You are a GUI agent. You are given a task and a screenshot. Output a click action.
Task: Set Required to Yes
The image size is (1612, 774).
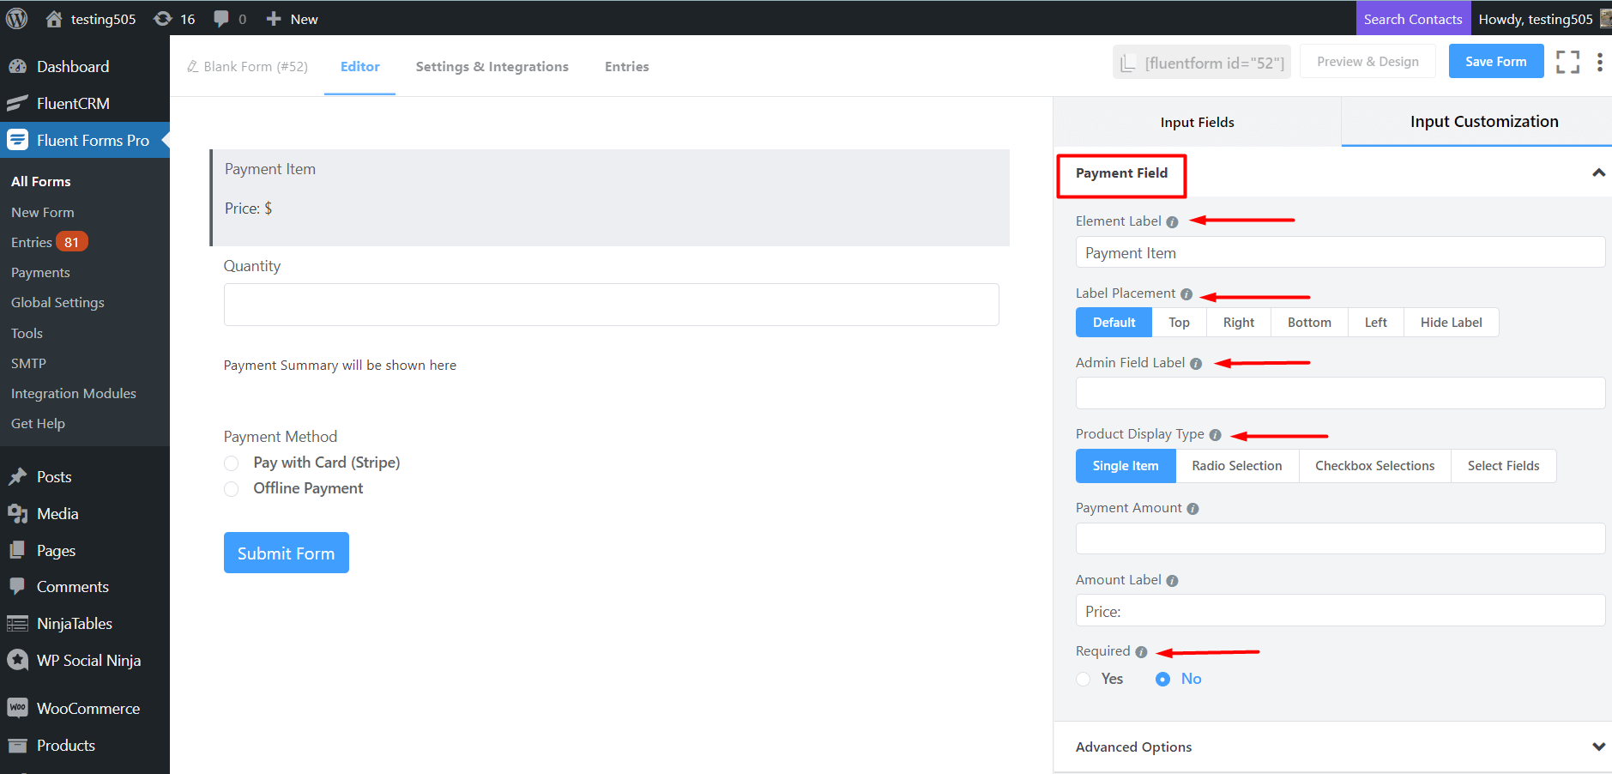point(1084,679)
